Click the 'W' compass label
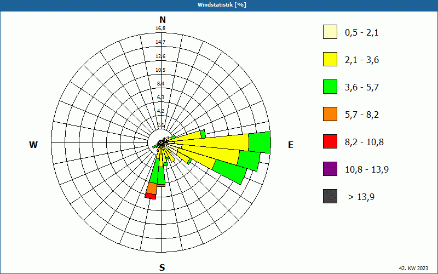The width and height of the screenshot is (438, 274). pos(33,145)
